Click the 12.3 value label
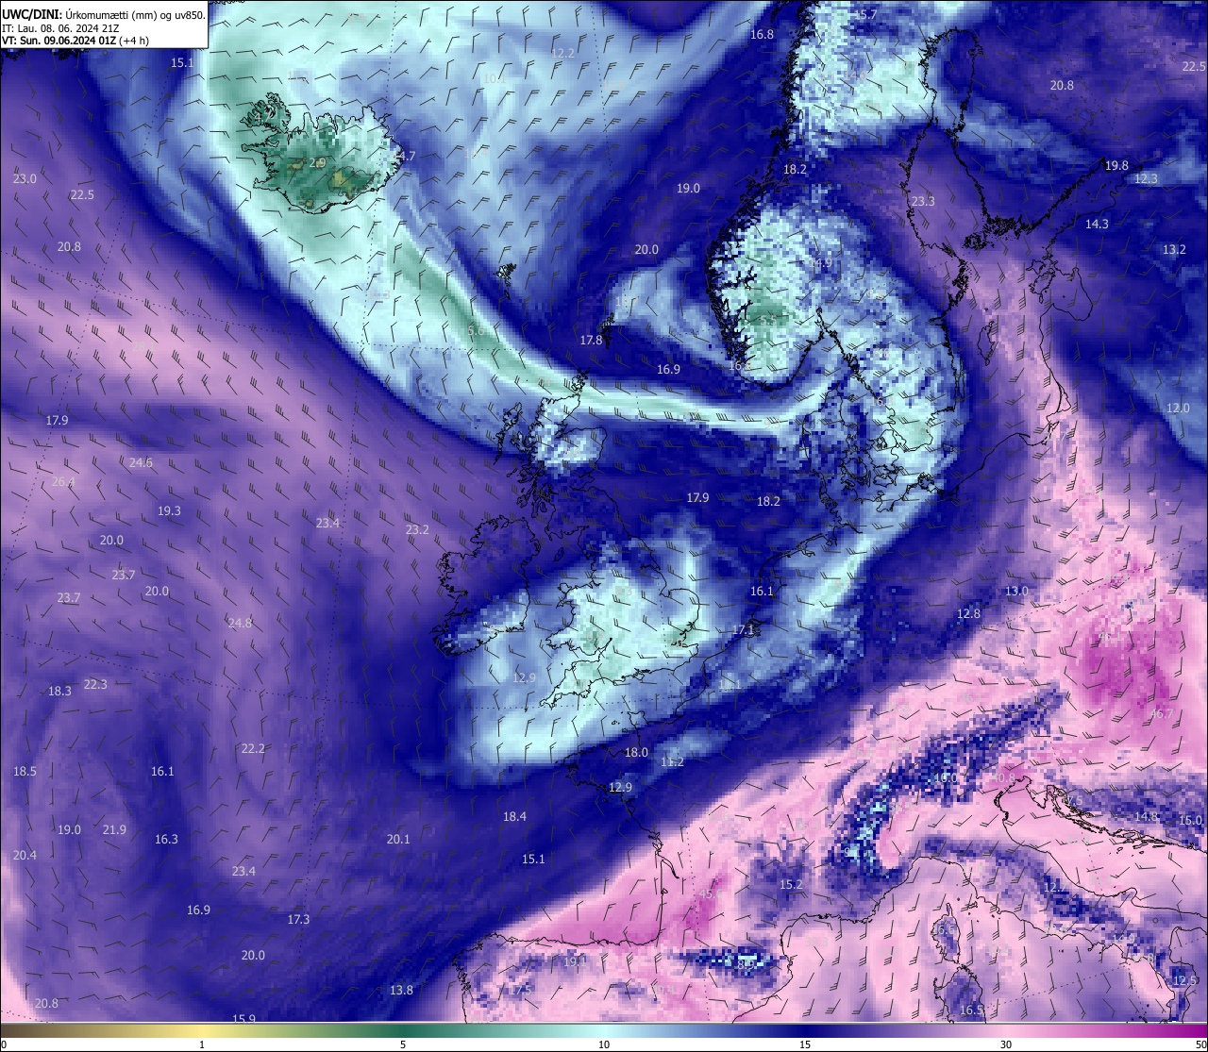1208x1052 pixels. click(1146, 178)
